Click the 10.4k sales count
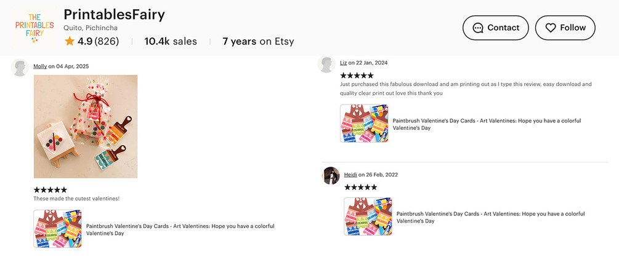 click(171, 42)
